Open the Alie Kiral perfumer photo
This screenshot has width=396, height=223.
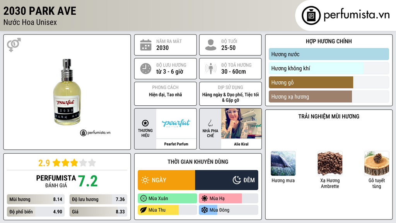pyautogui.click(x=241, y=124)
